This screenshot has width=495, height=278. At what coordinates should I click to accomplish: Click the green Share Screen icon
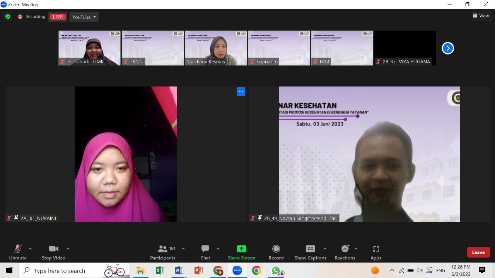pos(241,249)
